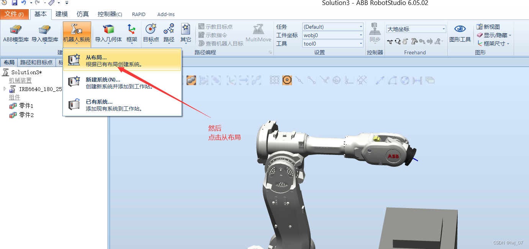The width and height of the screenshot is (529, 249).
Task: Choose 从布局... from the menu
Action: (122, 60)
